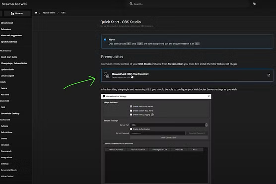Image resolution: width=276 pixels, height=184 pixels.
Task: Open Servers & Clients sidebar item
Action: (8, 170)
